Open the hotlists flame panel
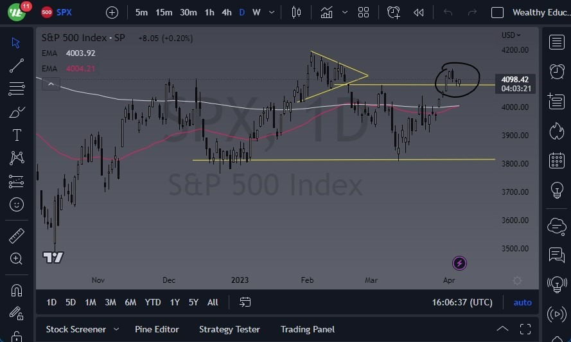 (556, 131)
